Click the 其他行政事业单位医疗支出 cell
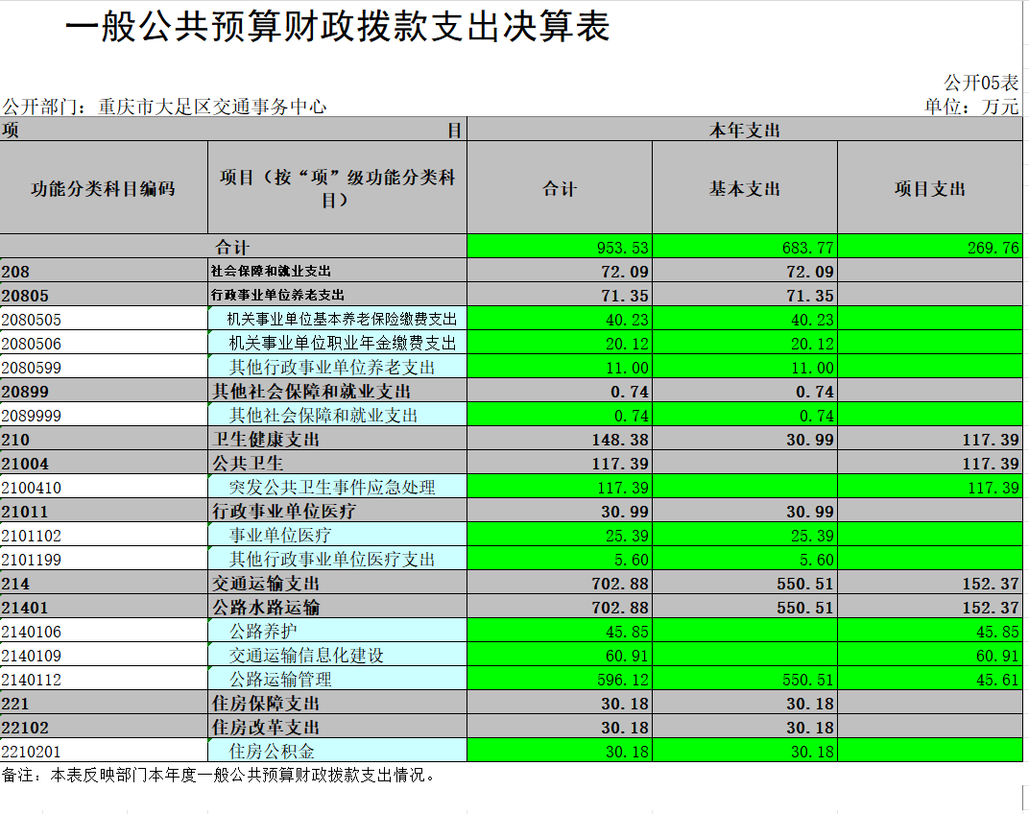This screenshot has width=1029, height=814. click(337, 560)
